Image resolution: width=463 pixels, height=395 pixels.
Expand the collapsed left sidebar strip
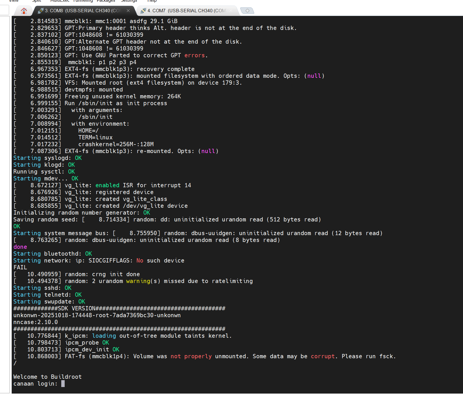click(x=5, y=199)
